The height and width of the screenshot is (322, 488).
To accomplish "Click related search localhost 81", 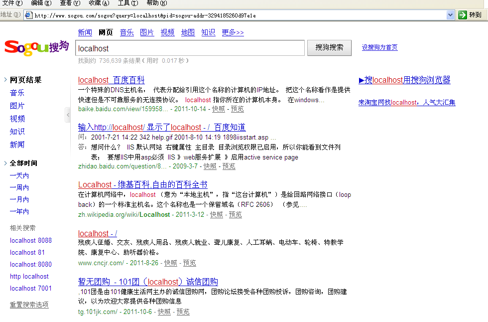I will pyautogui.click(x=27, y=252).
